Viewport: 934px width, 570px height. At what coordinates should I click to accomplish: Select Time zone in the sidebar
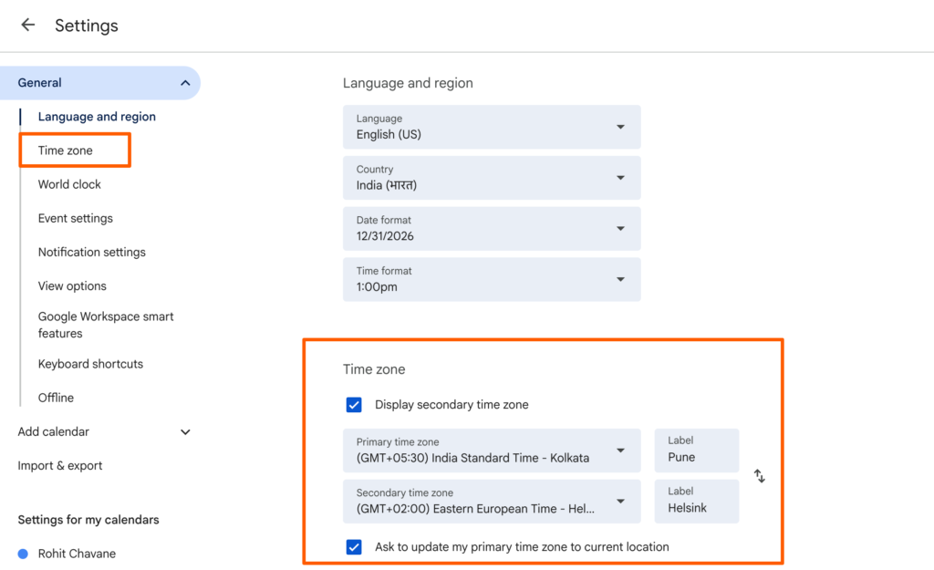pyautogui.click(x=66, y=150)
